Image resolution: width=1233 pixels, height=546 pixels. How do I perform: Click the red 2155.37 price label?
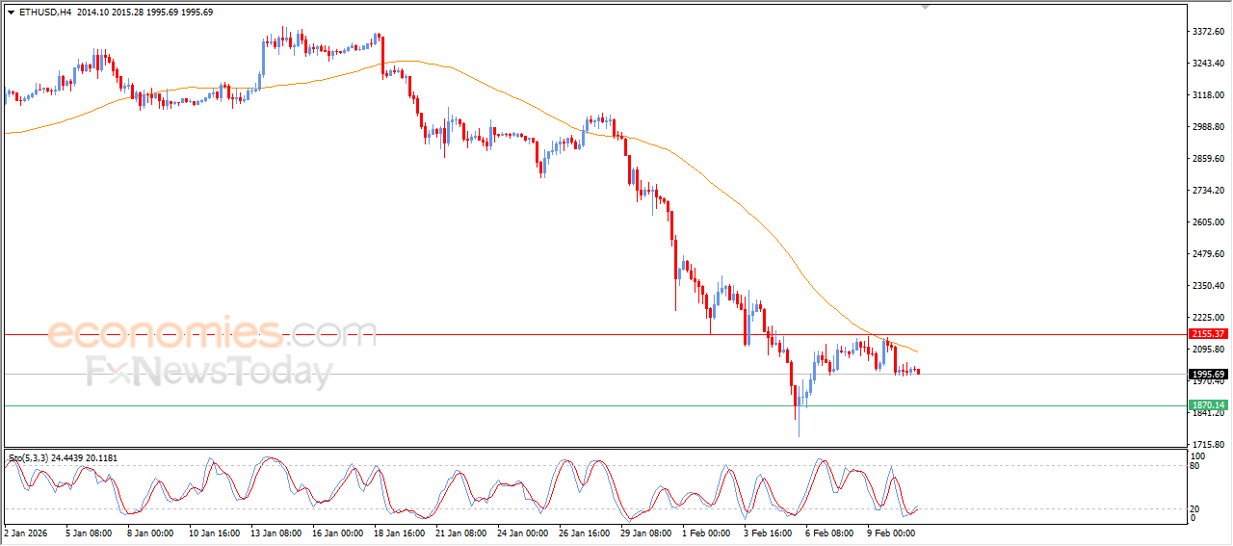1207,334
